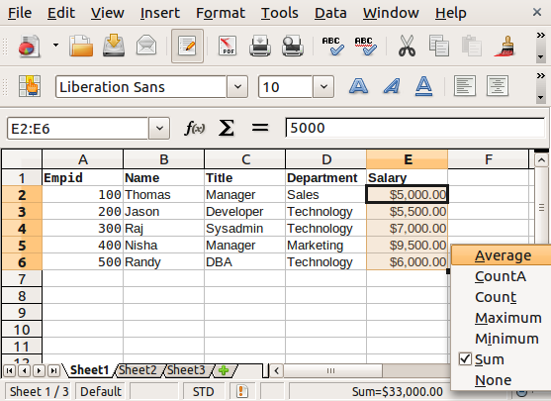Viewport: 551px width, 401px height.
Task: Choose Count in the popup menu
Action: point(502,297)
